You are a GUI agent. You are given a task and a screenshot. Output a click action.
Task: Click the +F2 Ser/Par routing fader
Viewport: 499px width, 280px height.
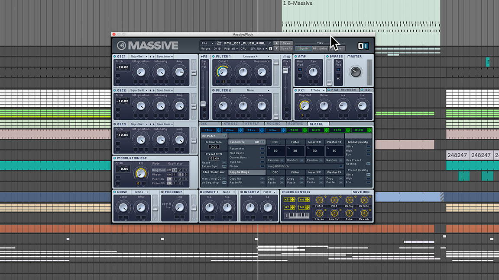203,104
